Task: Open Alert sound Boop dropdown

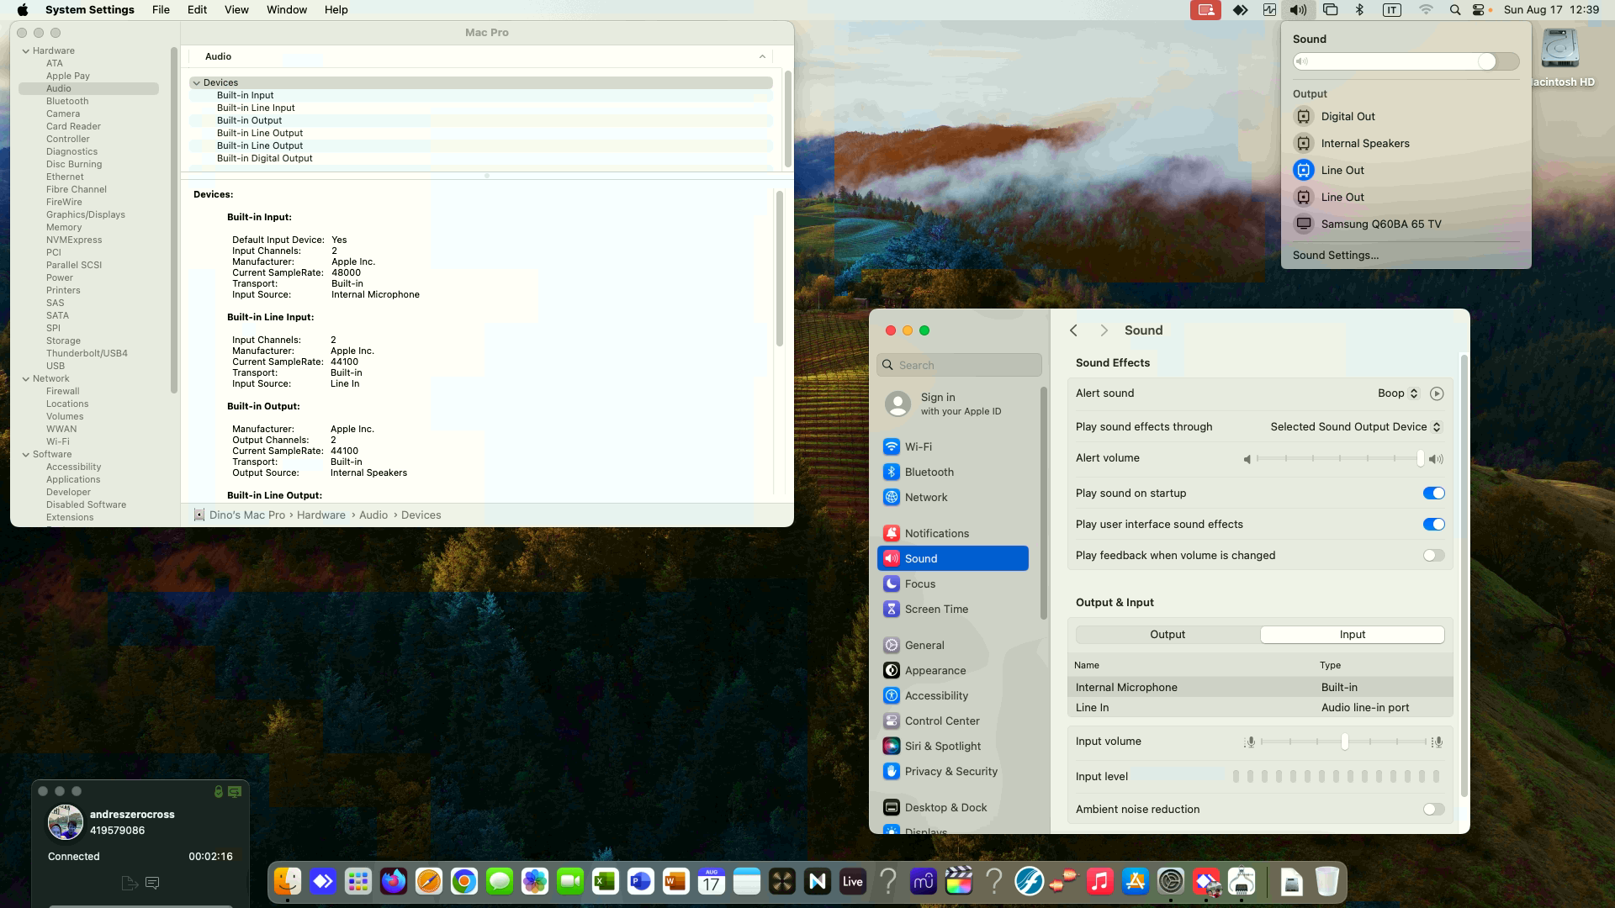Action: [1398, 393]
